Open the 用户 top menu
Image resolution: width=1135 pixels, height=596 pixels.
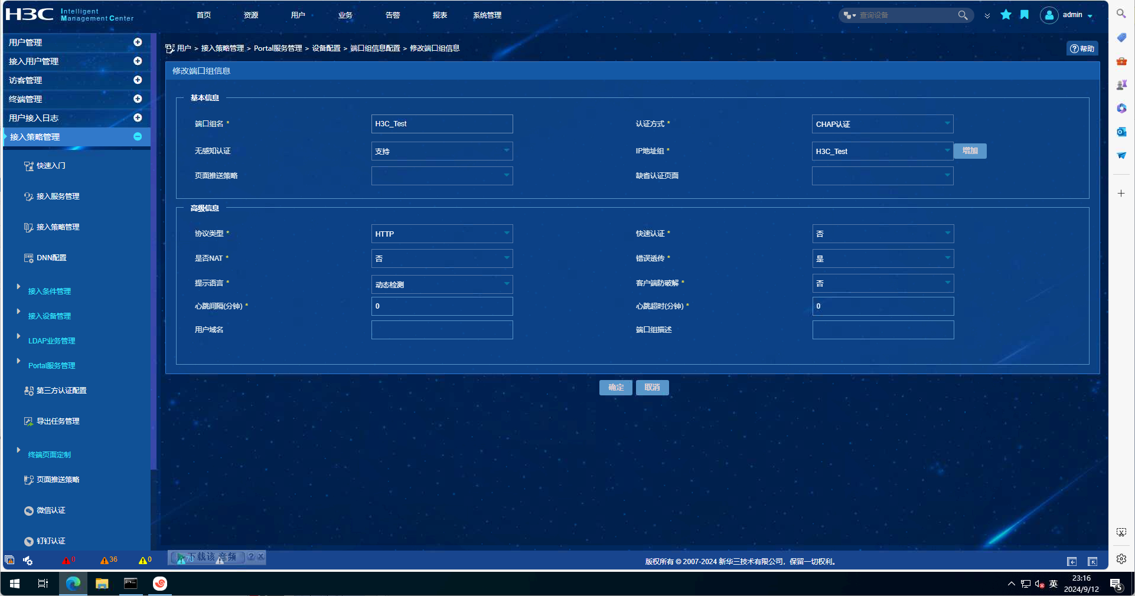click(298, 15)
